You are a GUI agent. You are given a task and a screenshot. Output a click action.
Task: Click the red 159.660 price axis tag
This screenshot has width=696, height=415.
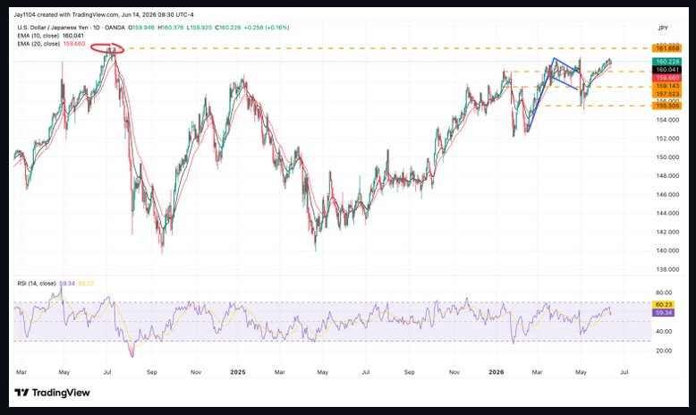666,78
